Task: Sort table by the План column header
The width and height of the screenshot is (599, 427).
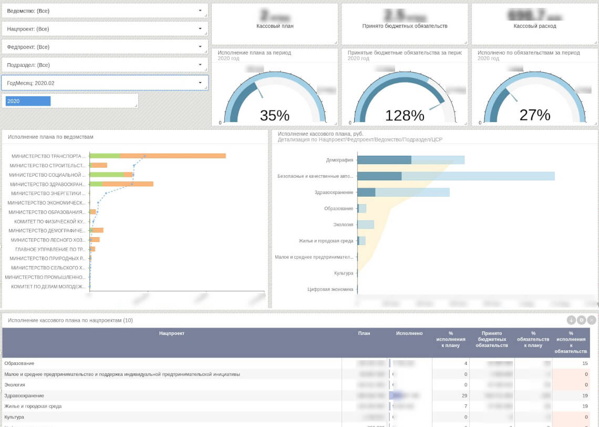Action: click(x=364, y=333)
